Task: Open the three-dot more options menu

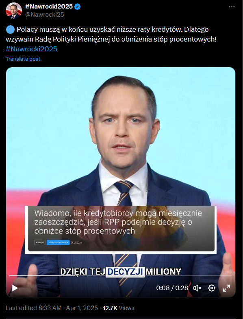Action: pos(232,7)
